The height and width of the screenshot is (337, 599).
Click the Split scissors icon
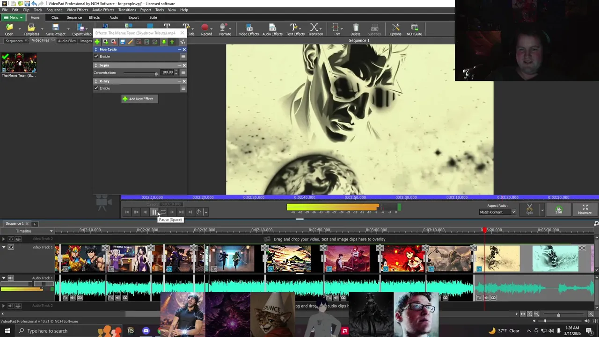click(x=529, y=209)
